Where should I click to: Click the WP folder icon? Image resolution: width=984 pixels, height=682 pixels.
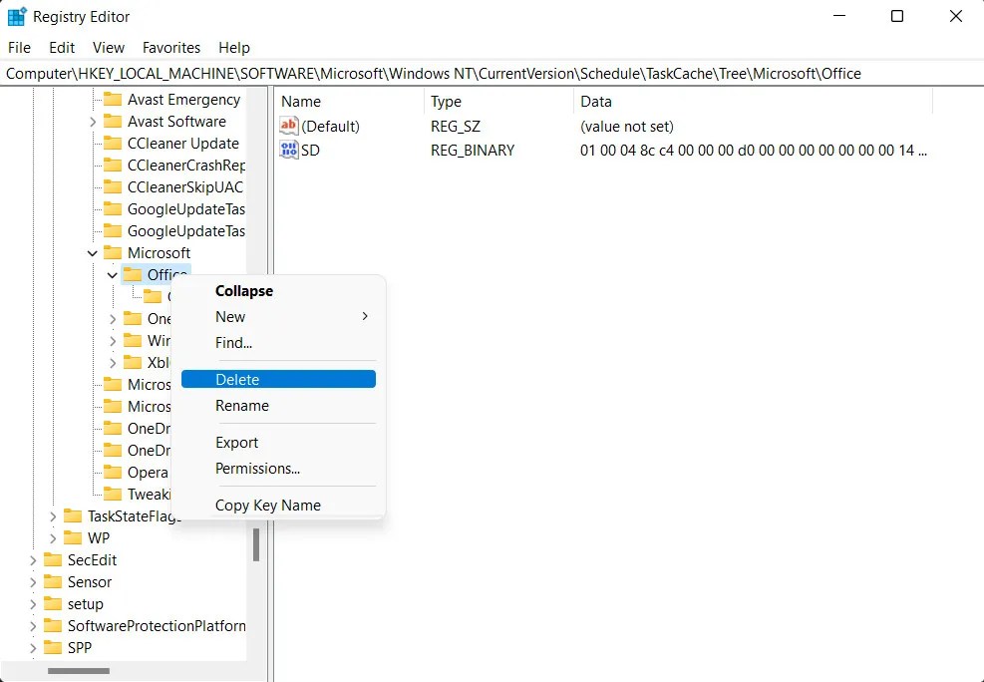tap(74, 537)
